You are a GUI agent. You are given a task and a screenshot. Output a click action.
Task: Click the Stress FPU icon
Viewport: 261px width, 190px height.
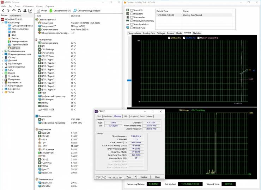[x=128, y=14]
